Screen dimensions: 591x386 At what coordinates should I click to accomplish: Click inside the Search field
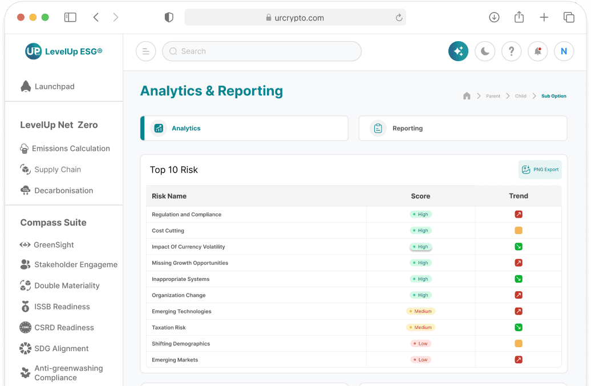point(261,51)
